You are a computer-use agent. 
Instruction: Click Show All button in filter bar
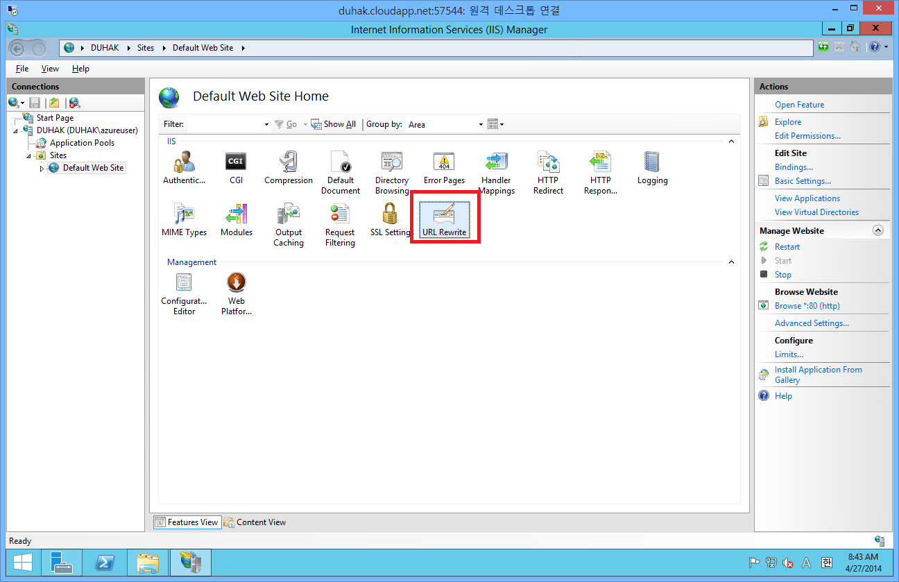pos(334,124)
